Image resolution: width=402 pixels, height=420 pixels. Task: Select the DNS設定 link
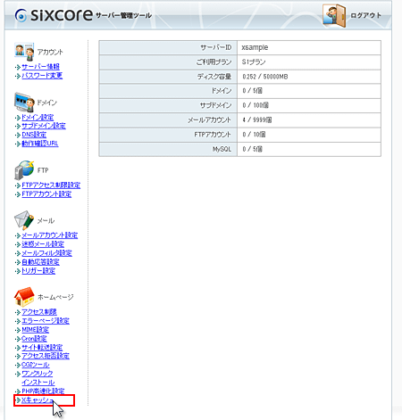pos(34,135)
